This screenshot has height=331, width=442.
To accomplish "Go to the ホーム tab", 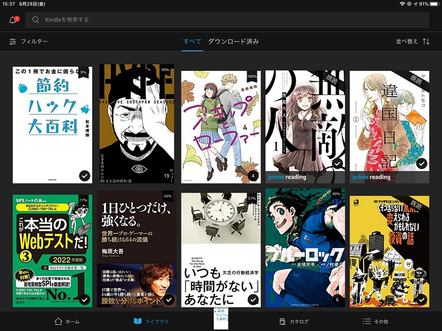I will [x=67, y=321].
